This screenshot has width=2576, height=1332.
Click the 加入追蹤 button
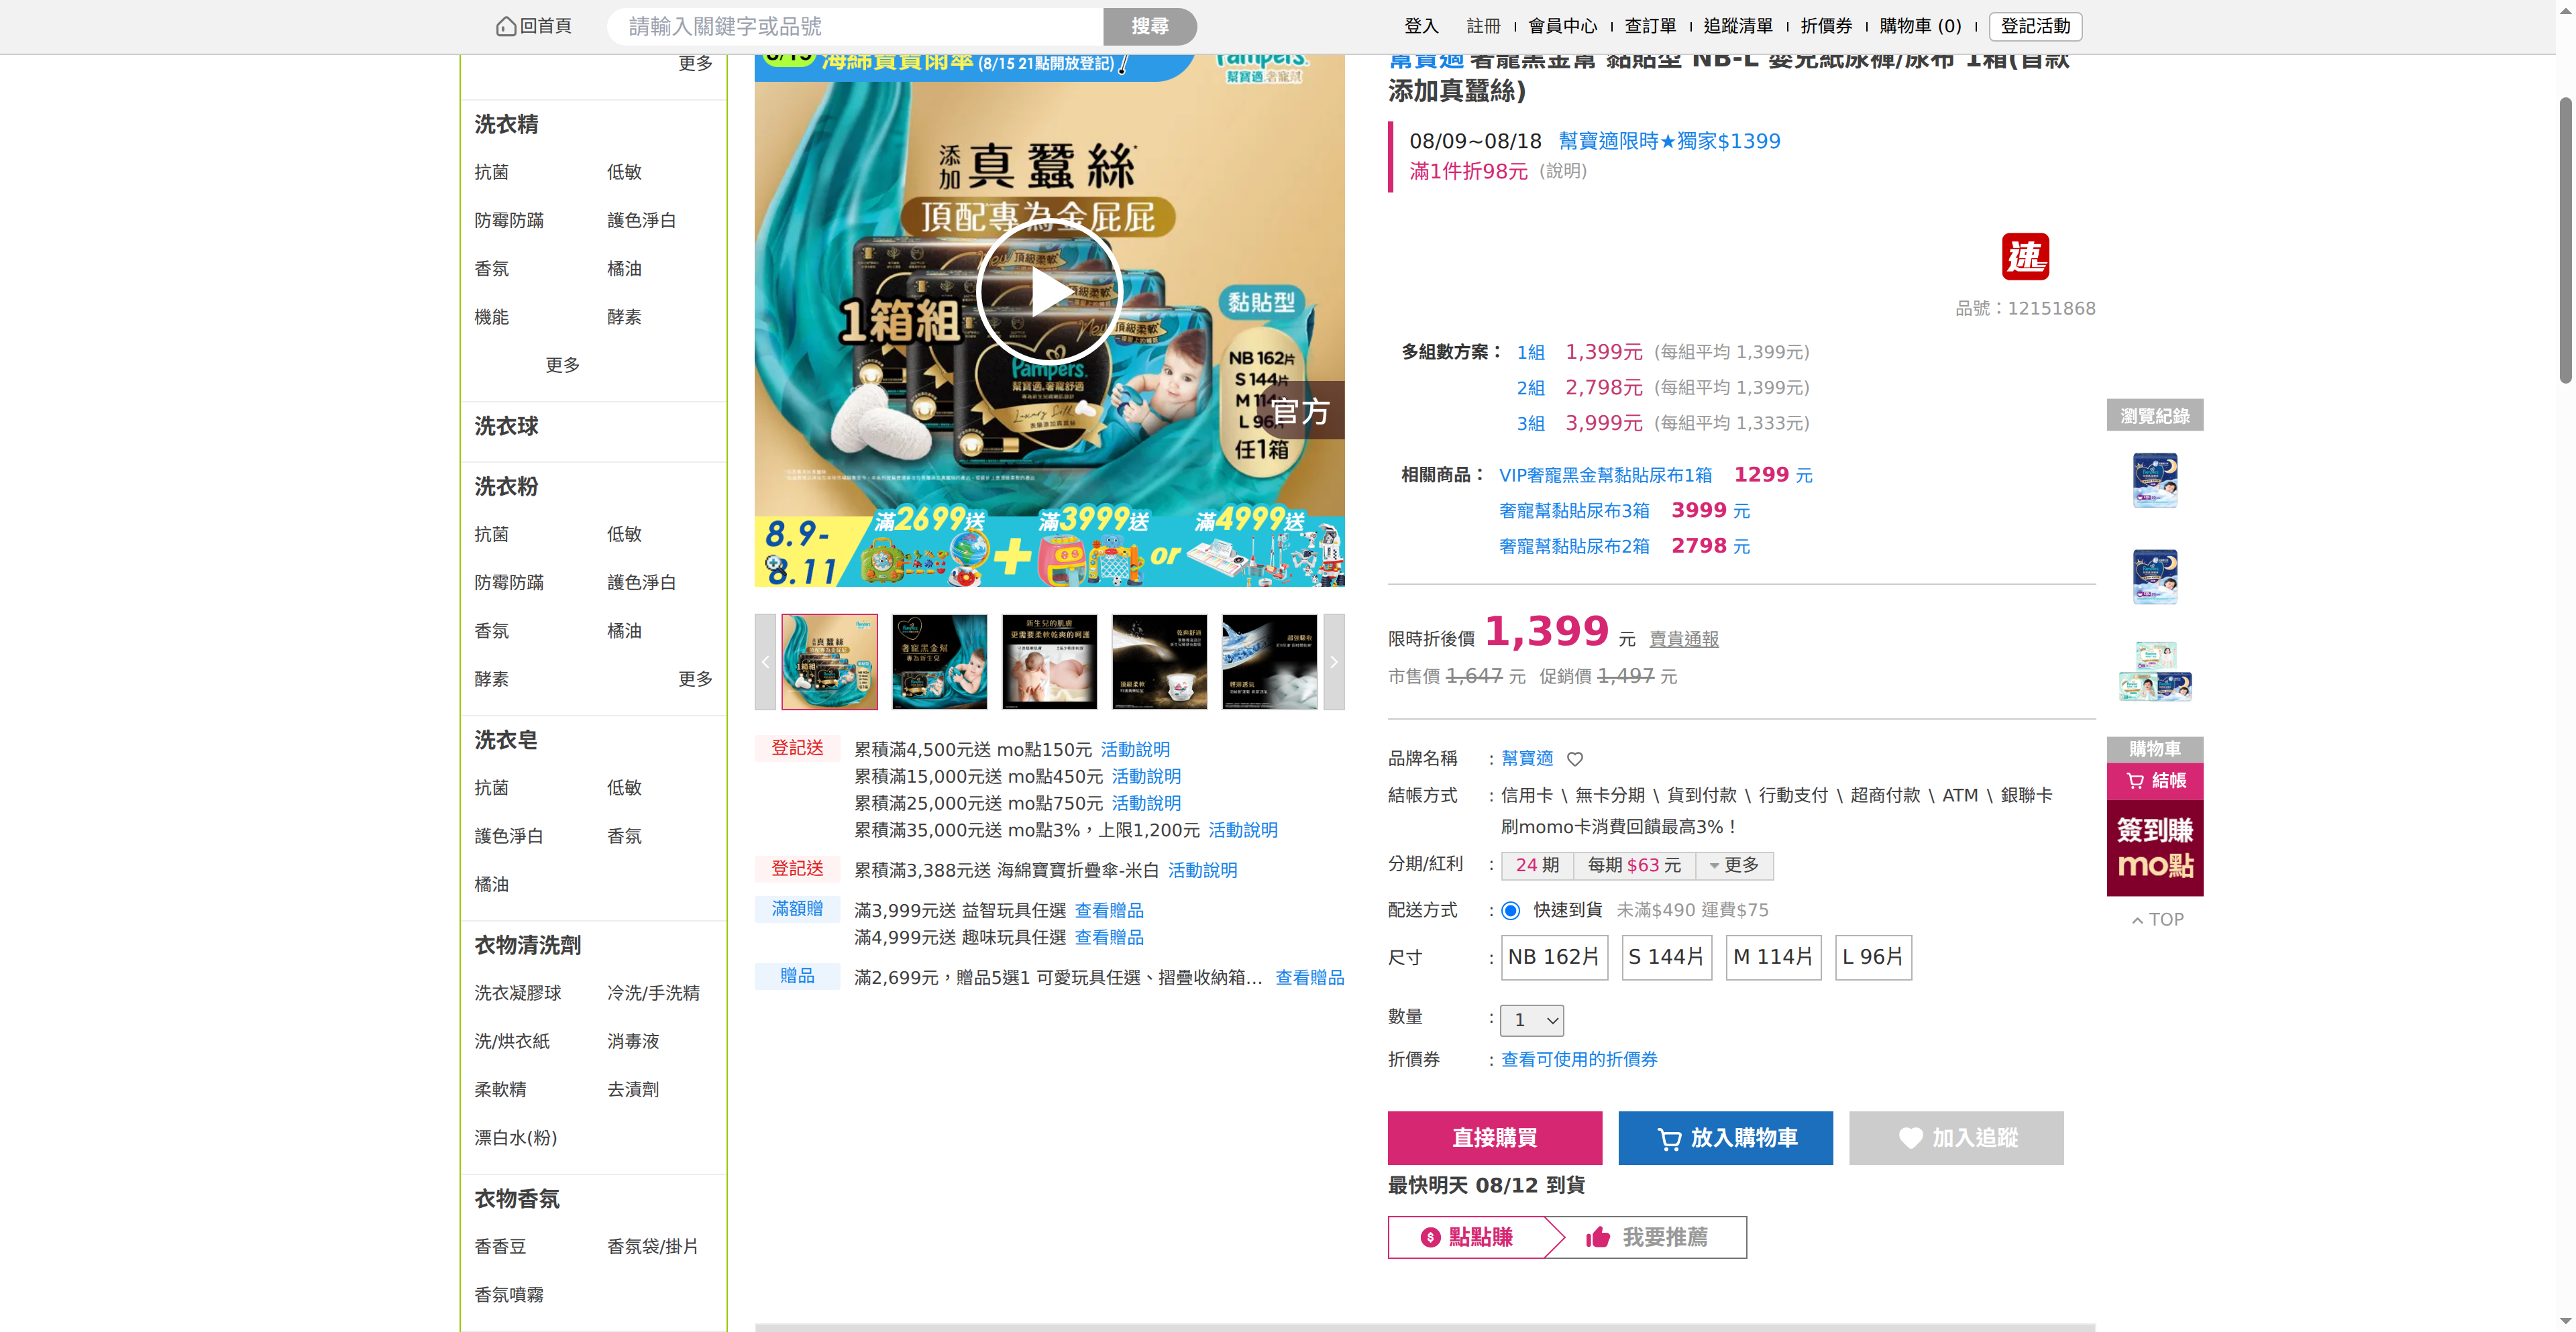[1956, 1138]
